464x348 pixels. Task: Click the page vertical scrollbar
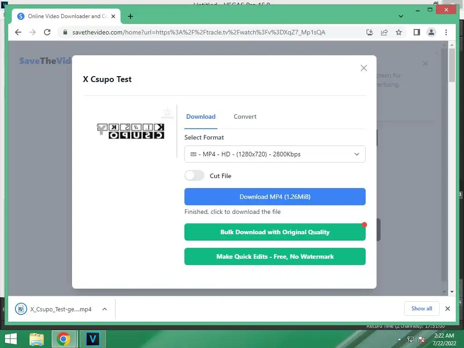coord(452,65)
